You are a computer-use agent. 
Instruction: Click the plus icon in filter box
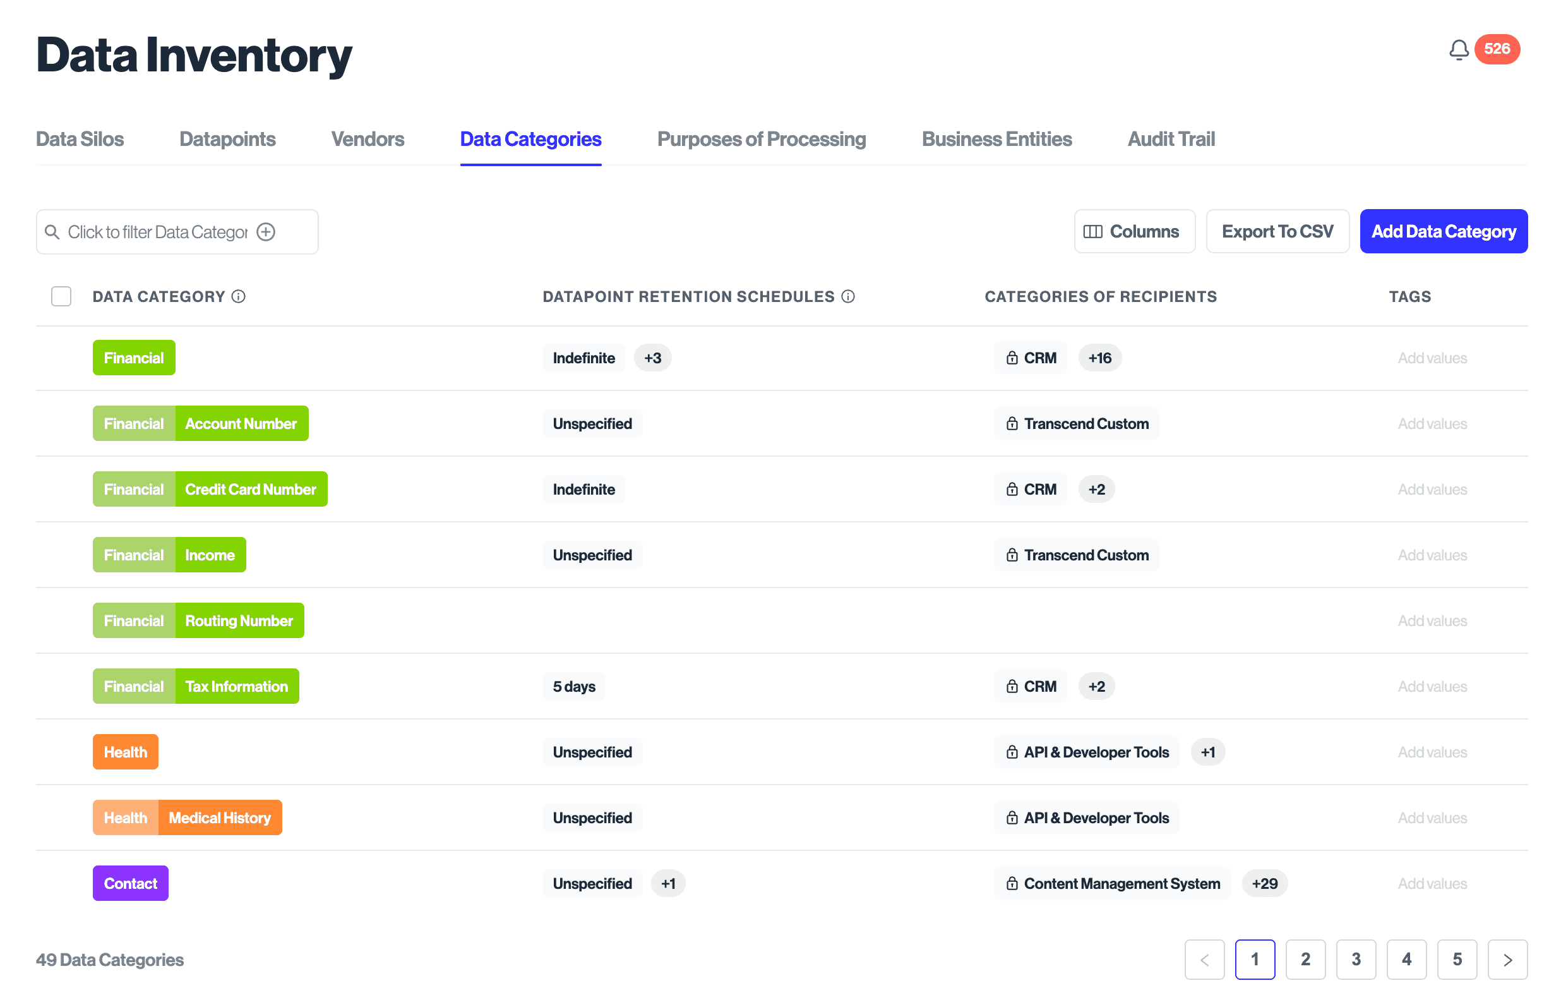click(266, 232)
